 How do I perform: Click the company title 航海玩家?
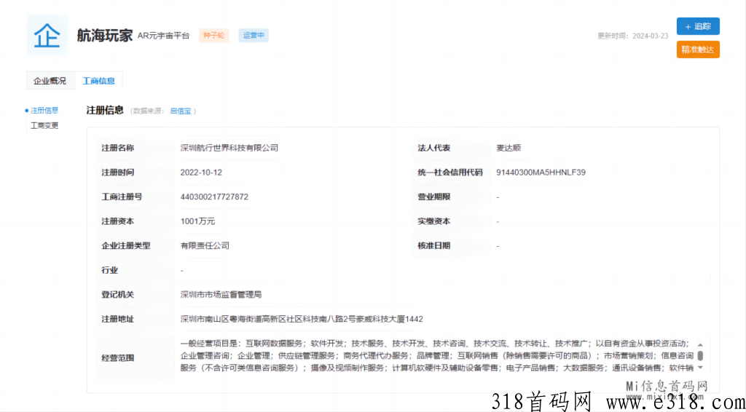tap(104, 36)
